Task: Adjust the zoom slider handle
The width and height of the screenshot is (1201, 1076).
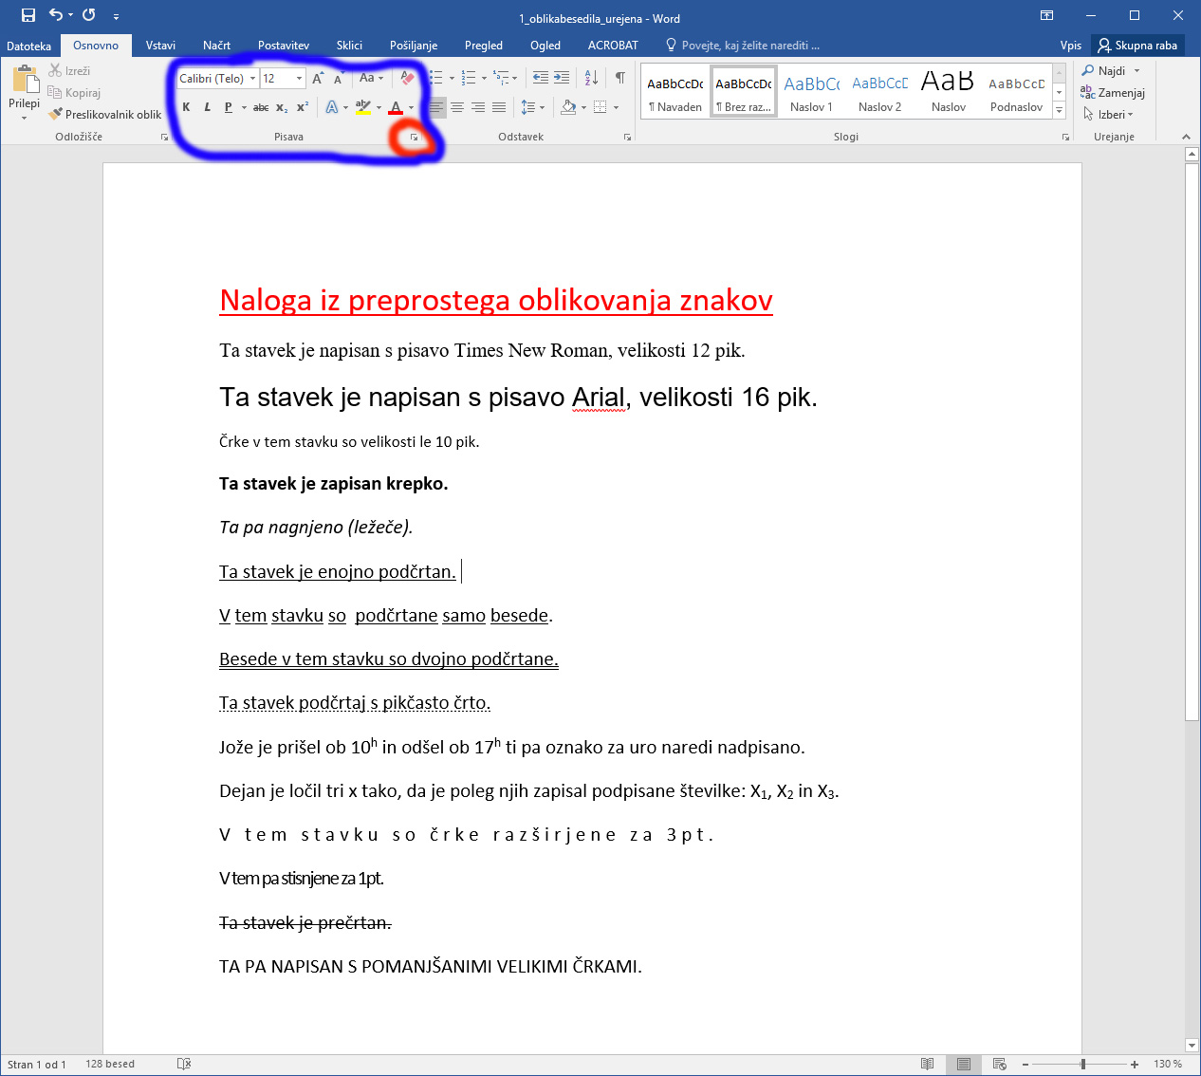Action: point(1082,1064)
